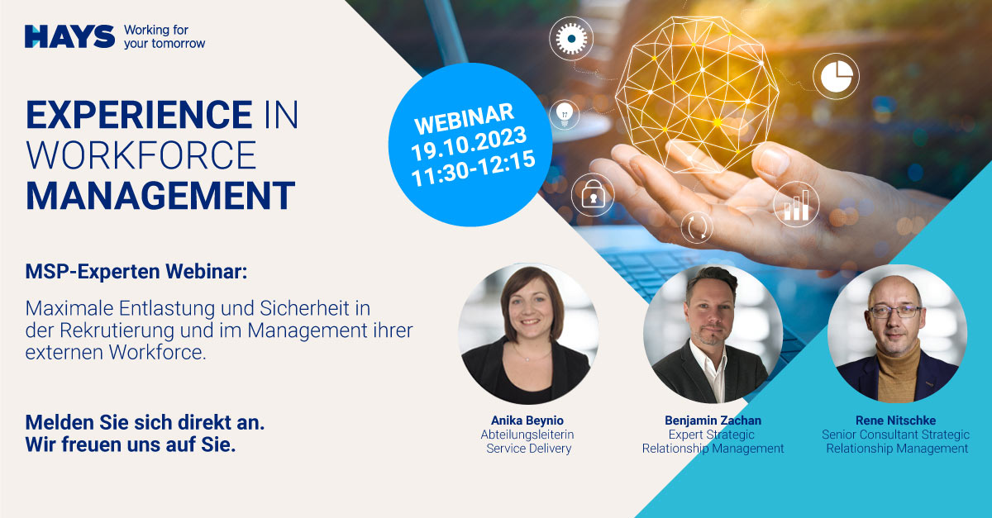Click the 'EXPERIENCE IN WORKFORCE MANAGEMENT' headline
992x518 pixels.
(x=161, y=153)
